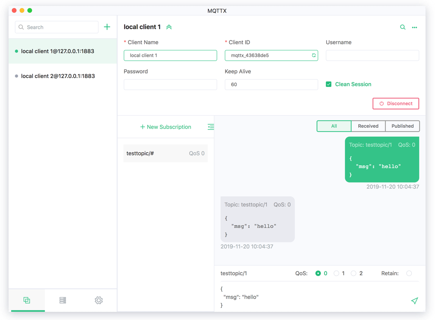Click the Disconnect button
This screenshot has width=435, height=320.
[396, 103]
